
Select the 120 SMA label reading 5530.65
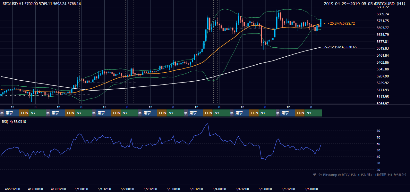point(340,47)
